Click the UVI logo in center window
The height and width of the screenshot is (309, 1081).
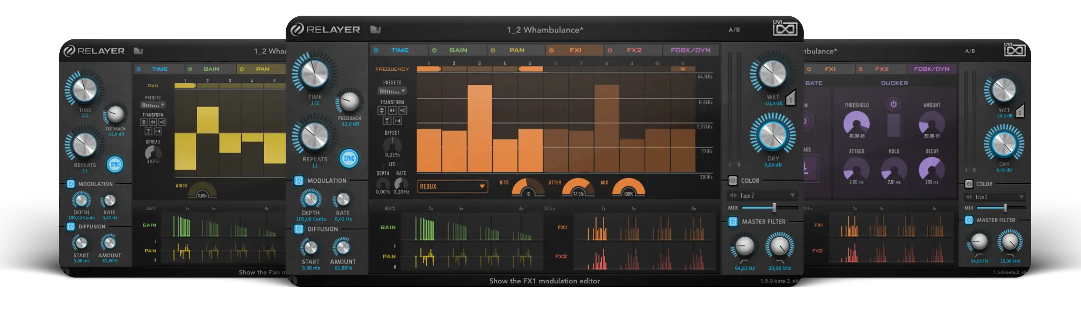click(785, 28)
